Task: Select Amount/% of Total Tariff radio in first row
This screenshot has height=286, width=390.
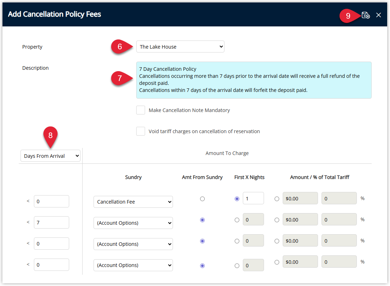Action: click(x=277, y=199)
